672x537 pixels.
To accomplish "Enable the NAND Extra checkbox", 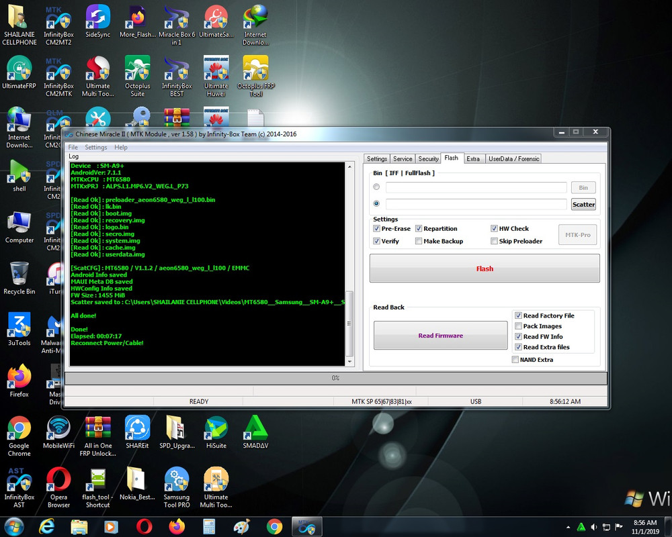I will pyautogui.click(x=515, y=360).
